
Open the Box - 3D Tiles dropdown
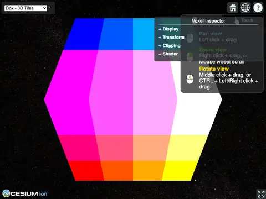(25, 8)
